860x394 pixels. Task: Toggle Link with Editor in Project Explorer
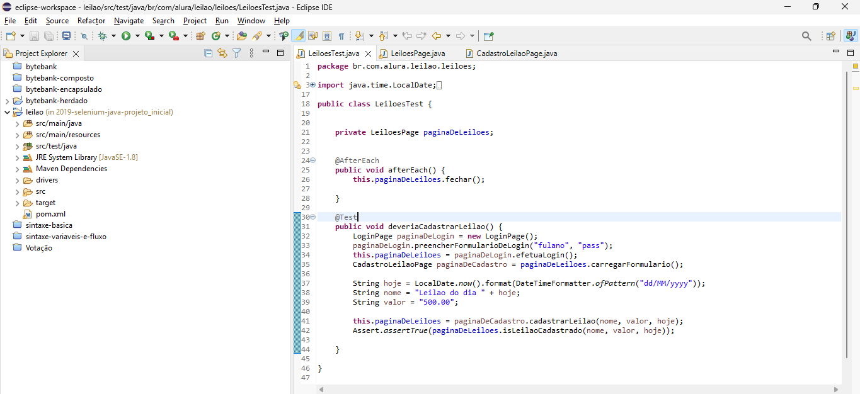coord(222,53)
